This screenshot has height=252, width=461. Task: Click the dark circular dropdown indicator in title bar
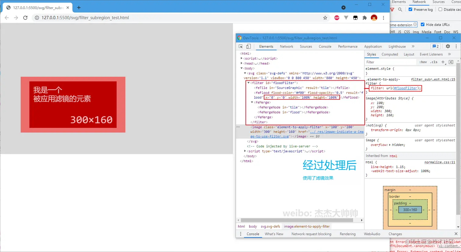343,8
